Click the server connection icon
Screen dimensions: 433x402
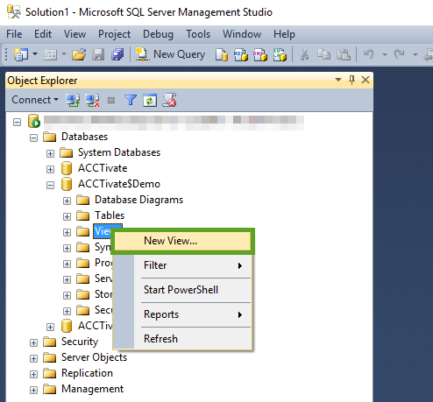coord(34,121)
